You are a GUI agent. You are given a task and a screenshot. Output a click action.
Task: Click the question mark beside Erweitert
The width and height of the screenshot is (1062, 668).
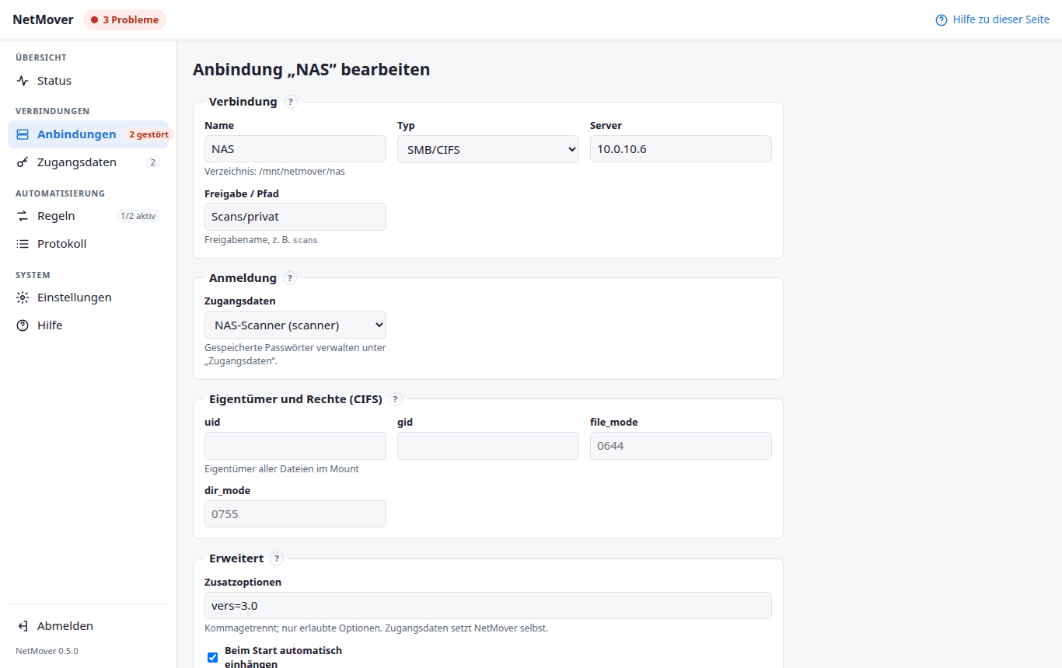click(x=277, y=558)
